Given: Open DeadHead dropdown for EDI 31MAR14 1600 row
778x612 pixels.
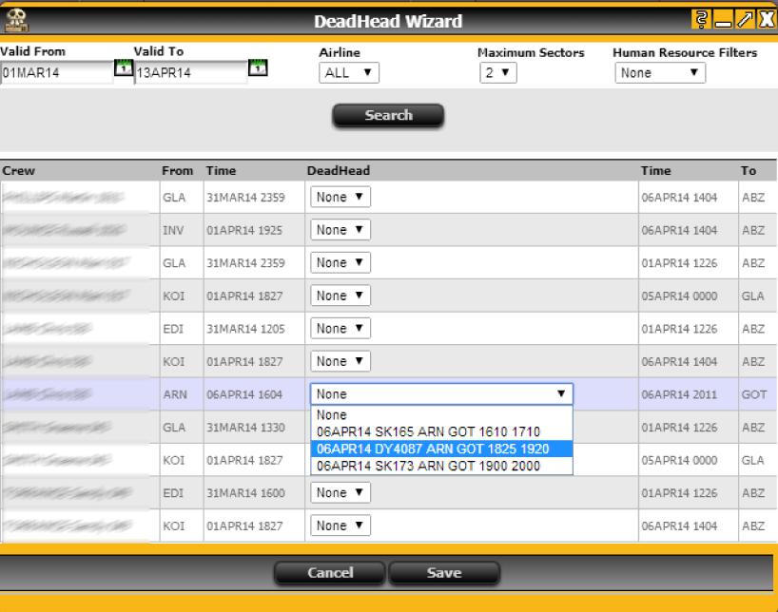Looking at the screenshot, I should (x=340, y=492).
